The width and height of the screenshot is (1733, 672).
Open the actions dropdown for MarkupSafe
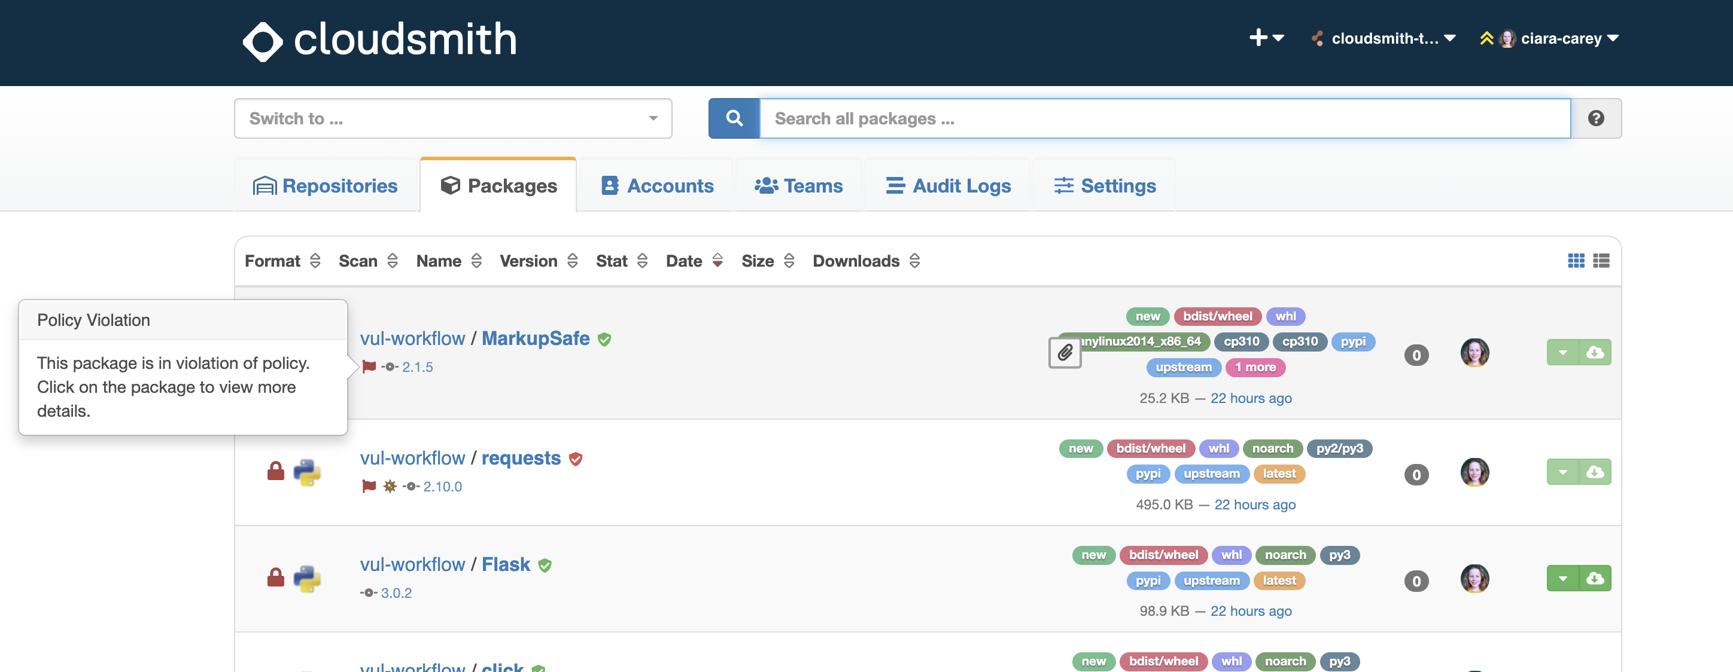point(1562,352)
